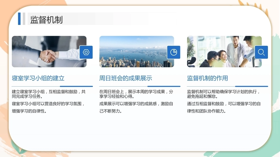Click blue divider line under 寝室学习小组的建立
The height and width of the screenshot is (157, 280).
76,86
